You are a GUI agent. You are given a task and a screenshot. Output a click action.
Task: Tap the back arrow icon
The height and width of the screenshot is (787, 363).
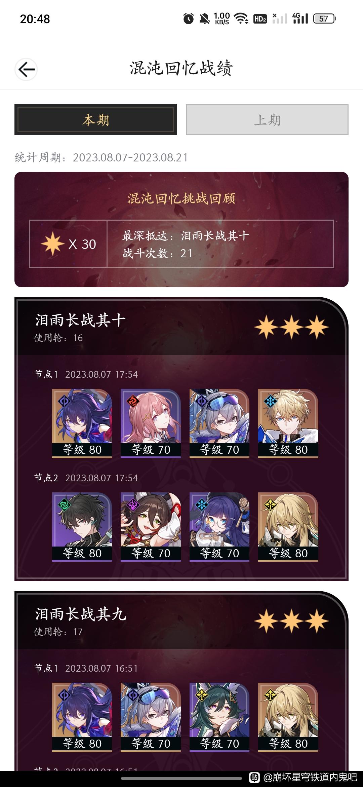click(26, 70)
